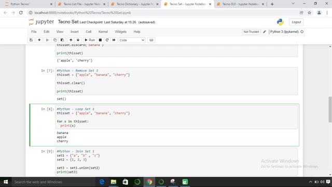Move selected cell up
332x187 pixels.
(x=71, y=40)
